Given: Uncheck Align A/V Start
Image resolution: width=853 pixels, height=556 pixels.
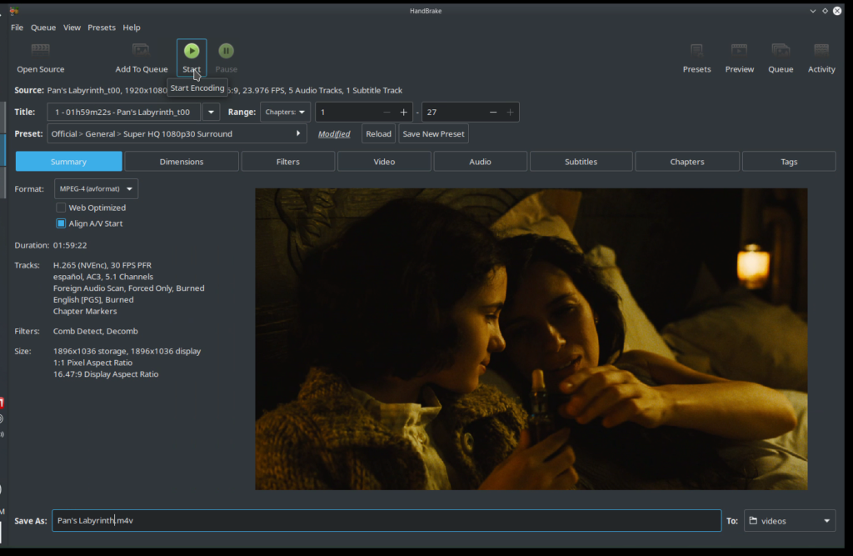Looking at the screenshot, I should coord(61,223).
